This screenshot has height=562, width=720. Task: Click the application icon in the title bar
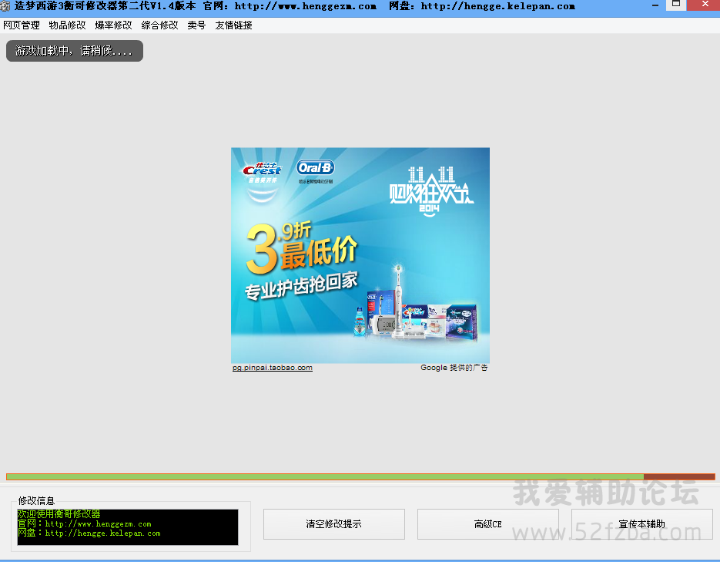pyautogui.click(x=6, y=5)
